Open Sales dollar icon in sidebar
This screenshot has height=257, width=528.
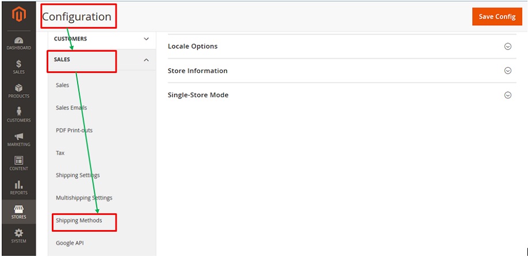(x=19, y=64)
